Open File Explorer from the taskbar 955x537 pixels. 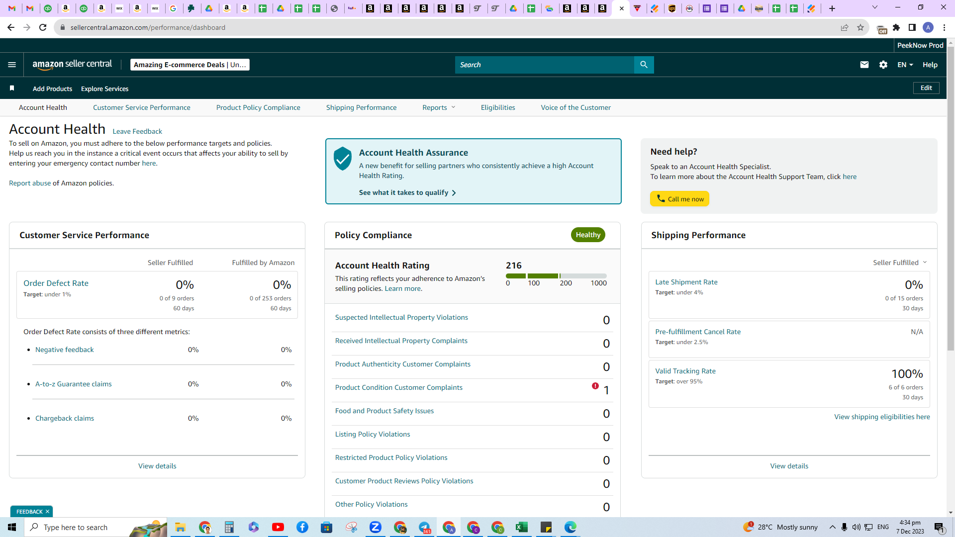tap(180, 527)
